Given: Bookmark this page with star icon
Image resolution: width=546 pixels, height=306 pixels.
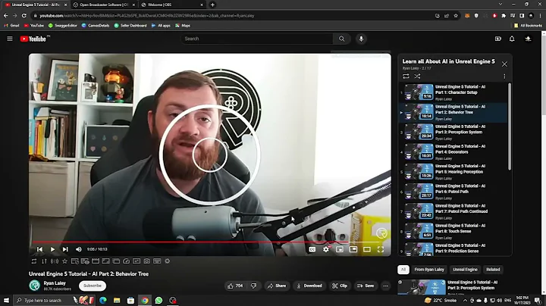Looking at the screenshot, I should pos(456,16).
